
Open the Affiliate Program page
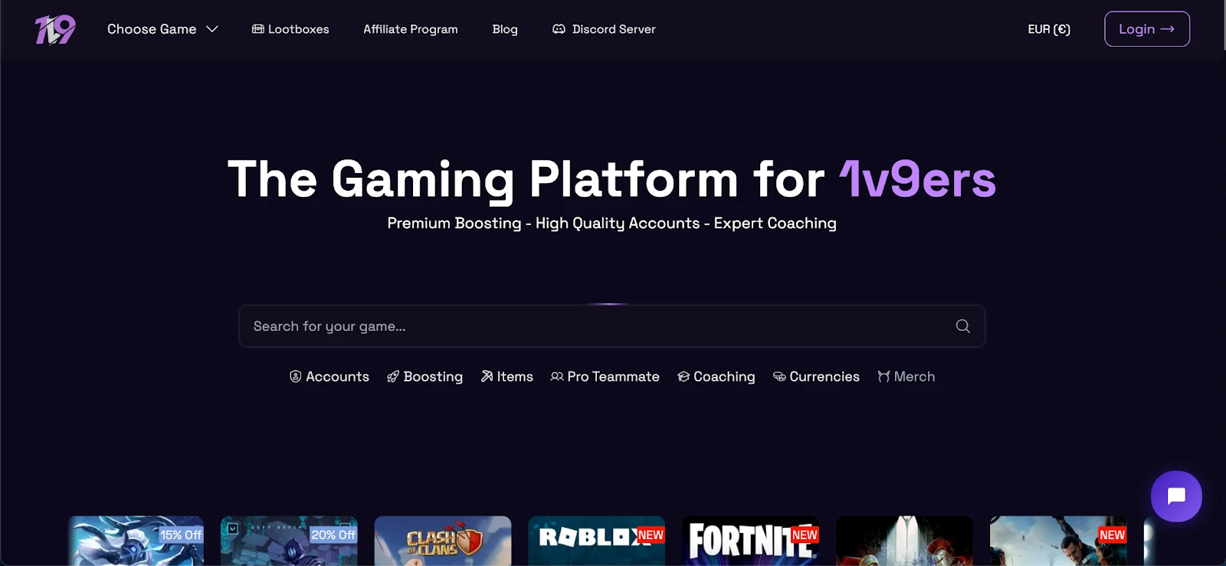click(411, 29)
